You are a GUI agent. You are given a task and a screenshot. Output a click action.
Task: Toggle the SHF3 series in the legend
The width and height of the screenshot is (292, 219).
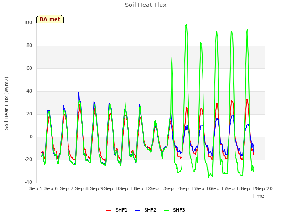[174, 210]
